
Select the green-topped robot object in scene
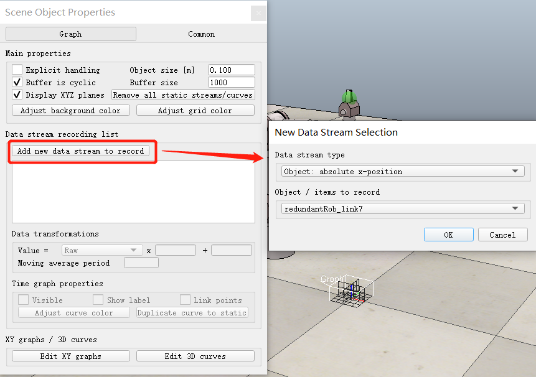point(349,104)
